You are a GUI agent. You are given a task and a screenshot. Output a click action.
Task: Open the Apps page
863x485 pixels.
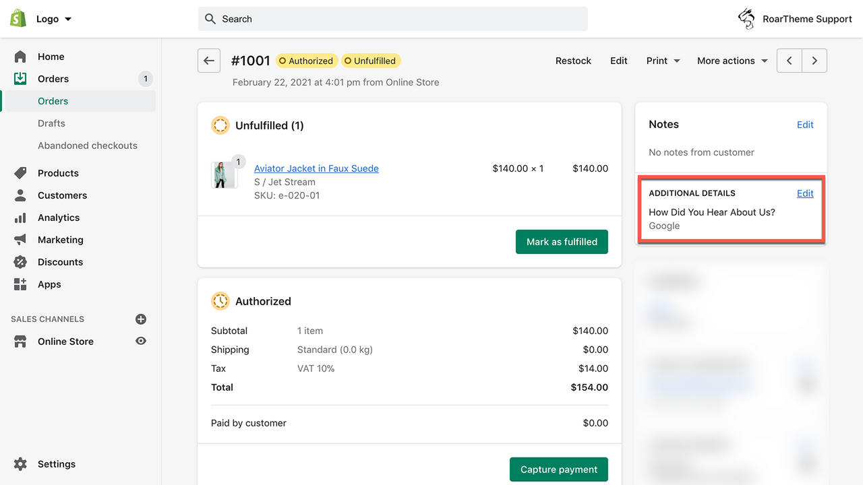[x=49, y=284]
